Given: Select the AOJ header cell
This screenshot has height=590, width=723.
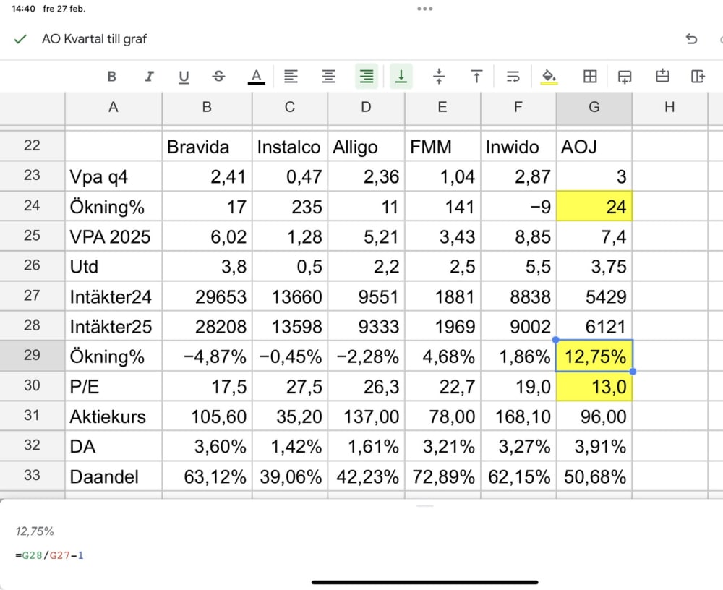Looking at the screenshot, I should click(594, 146).
